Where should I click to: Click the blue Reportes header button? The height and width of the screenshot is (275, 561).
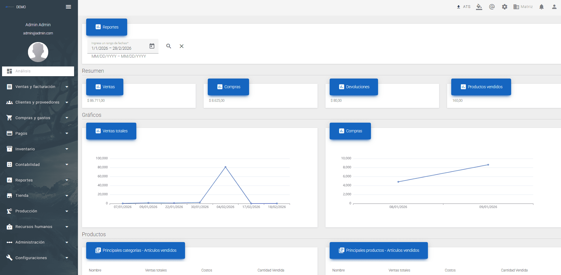click(107, 27)
